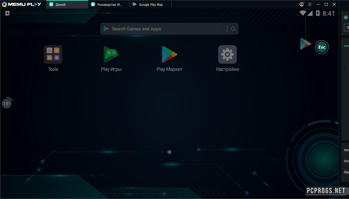Select the radio button in the right panel
The width and height of the screenshot is (349, 199).
tap(346, 17)
